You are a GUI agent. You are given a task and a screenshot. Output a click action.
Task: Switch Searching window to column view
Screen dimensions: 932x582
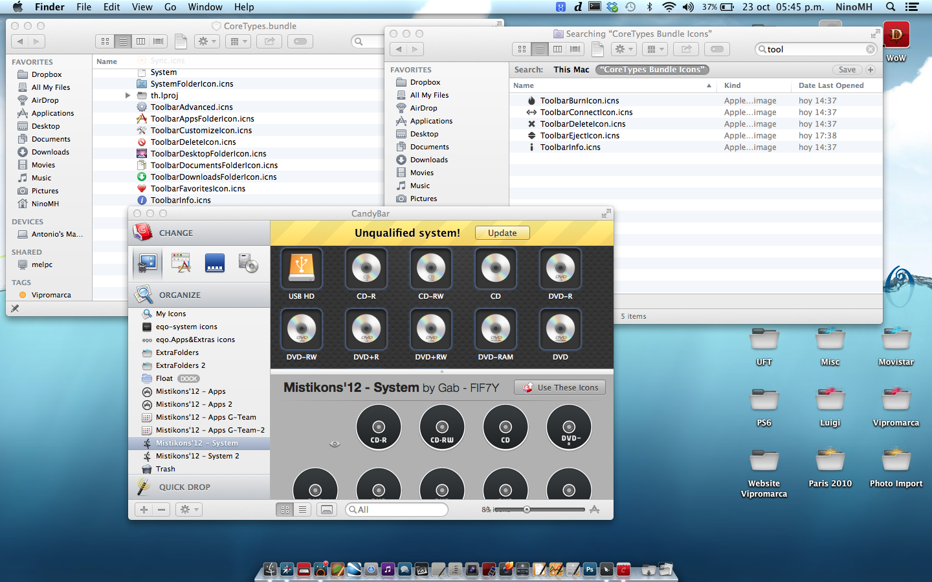(x=557, y=49)
